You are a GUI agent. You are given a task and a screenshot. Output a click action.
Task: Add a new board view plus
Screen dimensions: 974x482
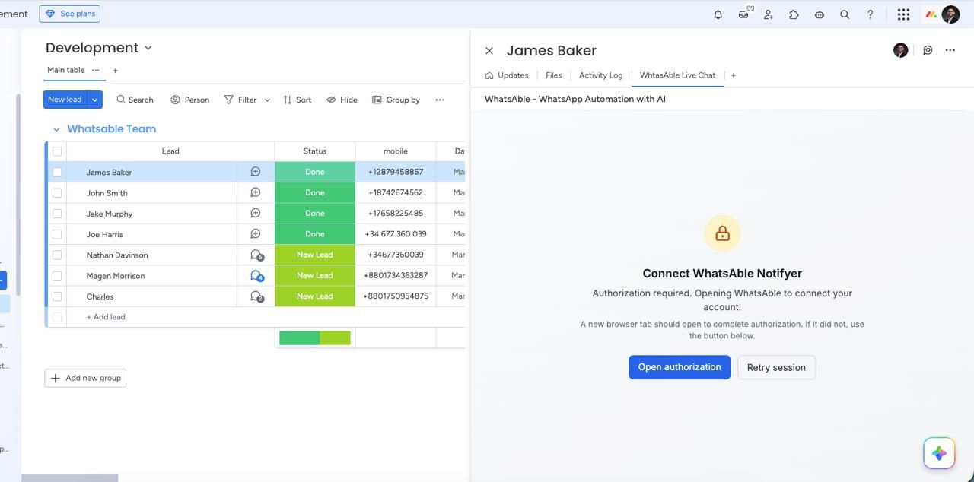[x=115, y=71]
